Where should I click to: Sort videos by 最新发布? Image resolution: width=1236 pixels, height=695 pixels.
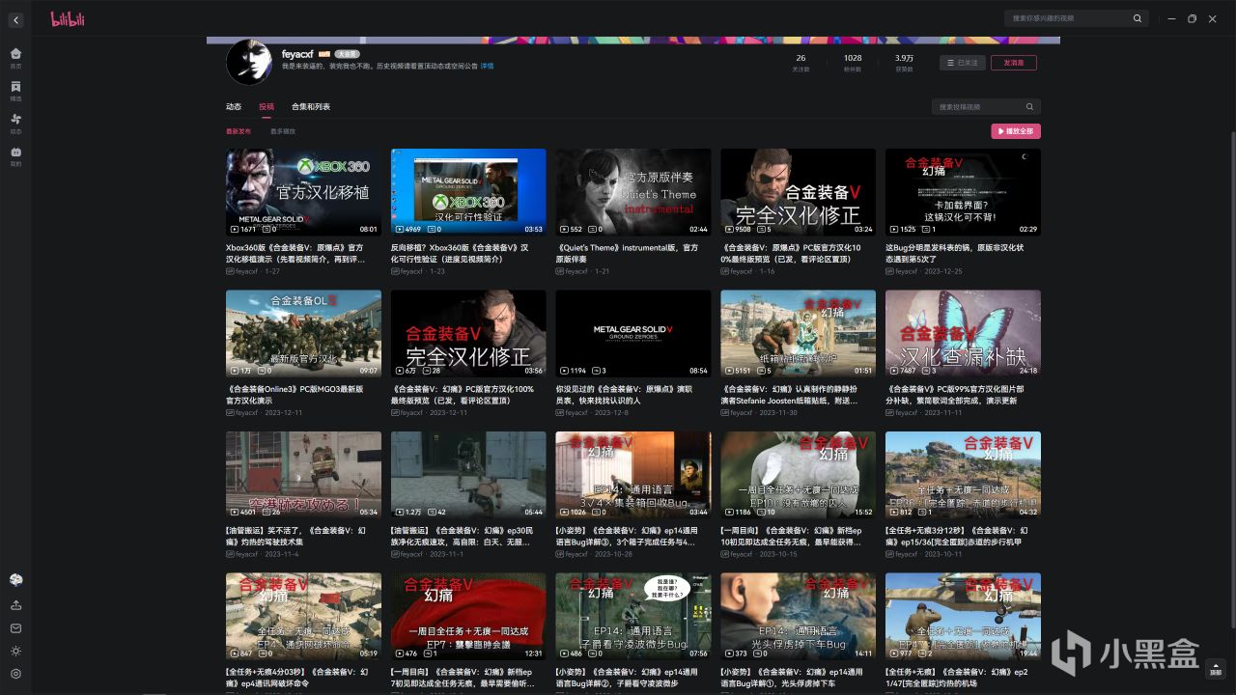tap(239, 131)
